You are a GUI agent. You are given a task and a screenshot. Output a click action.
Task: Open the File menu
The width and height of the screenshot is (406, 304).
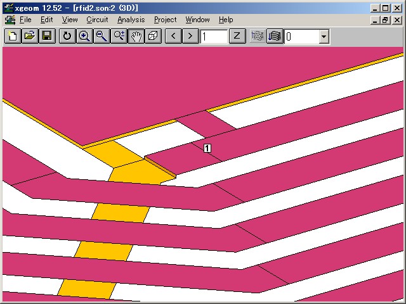[25, 20]
